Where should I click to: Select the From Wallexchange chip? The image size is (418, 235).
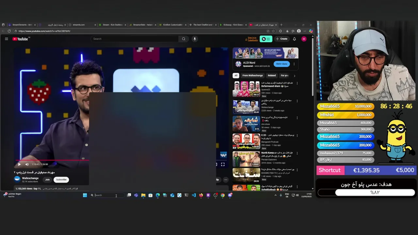[252, 75]
